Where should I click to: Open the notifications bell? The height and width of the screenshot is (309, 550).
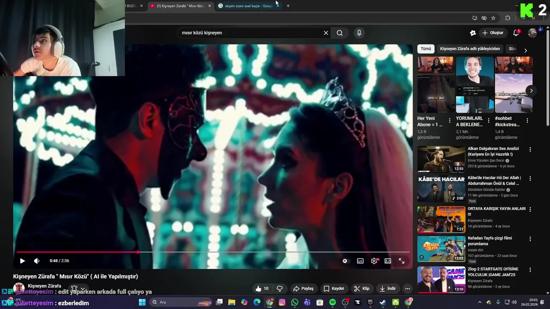click(516, 33)
